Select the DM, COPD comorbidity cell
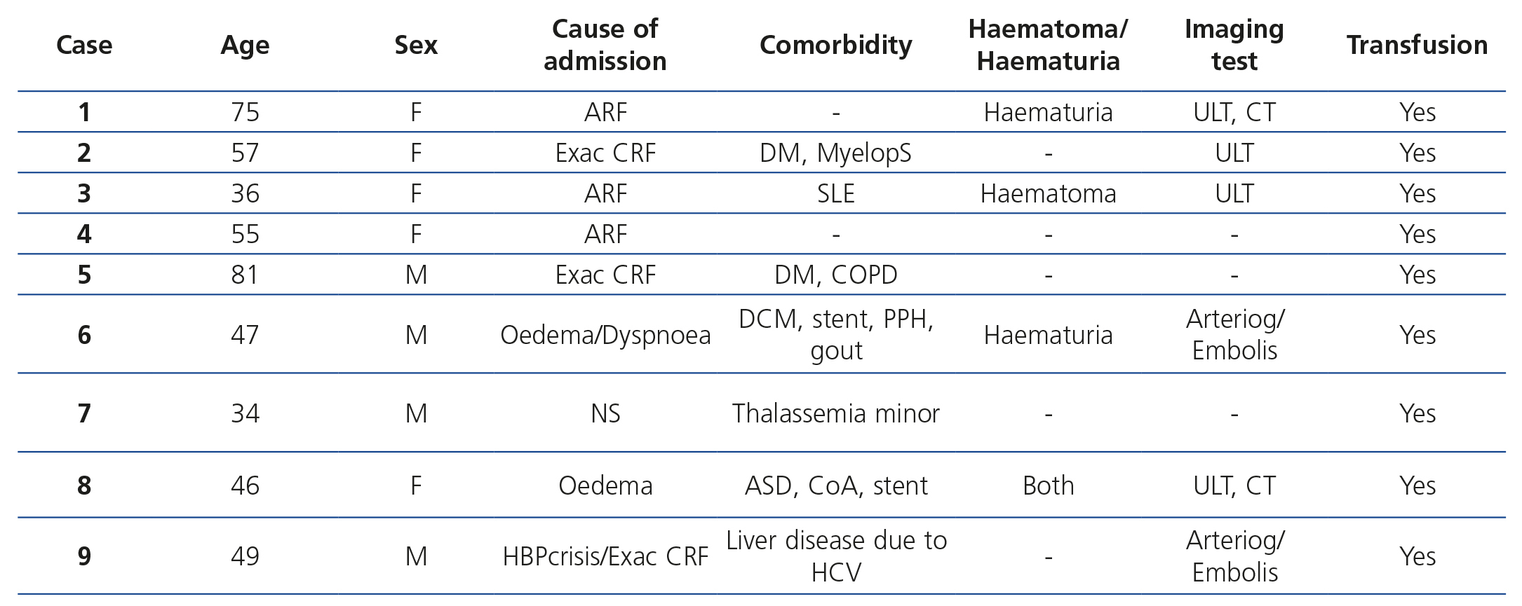This screenshot has height=606, width=1522. click(835, 275)
